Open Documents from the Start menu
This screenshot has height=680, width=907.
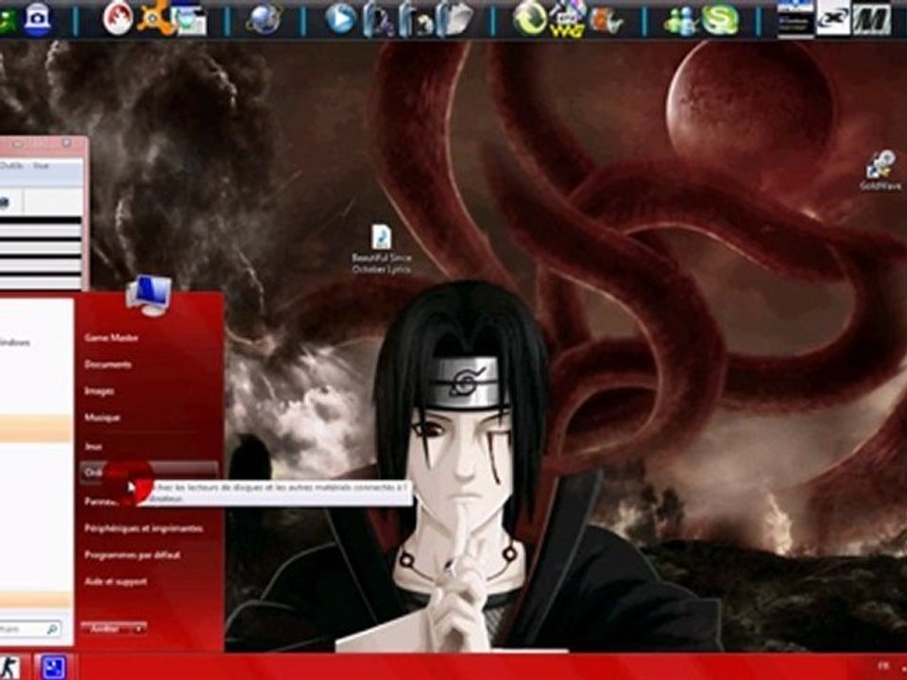[108, 365]
